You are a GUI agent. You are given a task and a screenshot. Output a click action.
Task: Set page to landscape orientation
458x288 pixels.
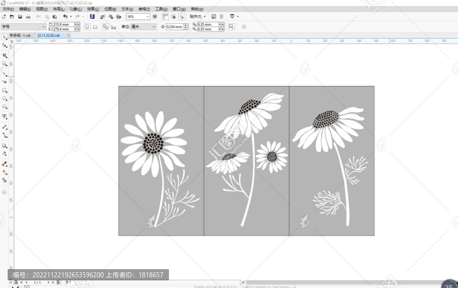coord(95,27)
